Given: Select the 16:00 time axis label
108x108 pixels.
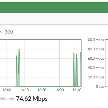Looking at the screenshot, I should click(7, 90).
